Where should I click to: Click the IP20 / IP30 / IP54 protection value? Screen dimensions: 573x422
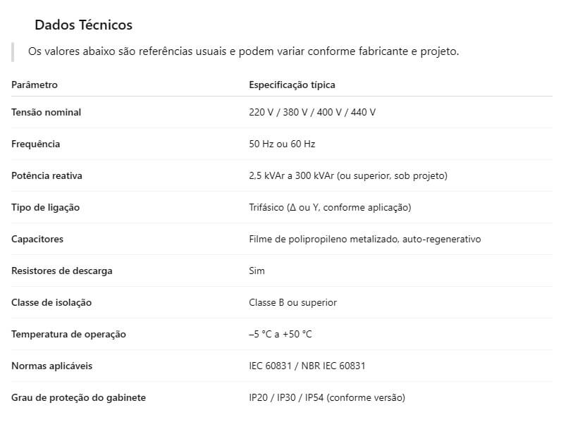coord(327,397)
